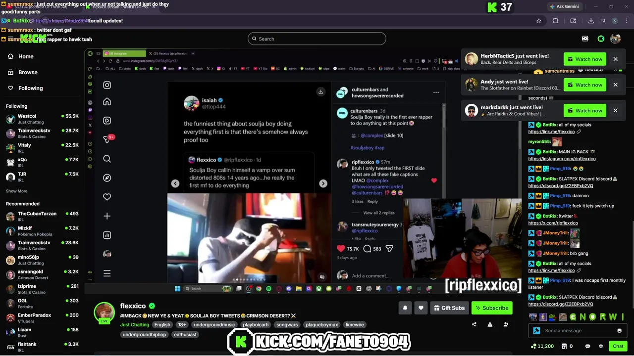Watch HerbNTacticS stream now
This screenshot has width=634, height=356.
pyautogui.click(x=584, y=59)
